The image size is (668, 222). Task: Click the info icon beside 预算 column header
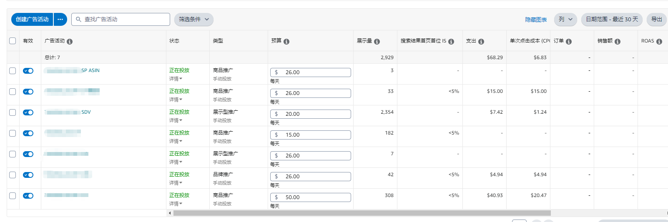tap(286, 42)
